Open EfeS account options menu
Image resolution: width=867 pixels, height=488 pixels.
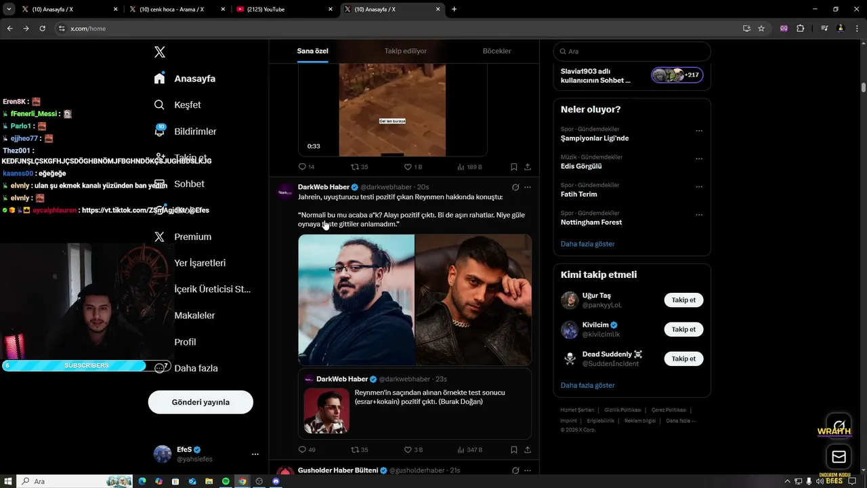coord(255,454)
